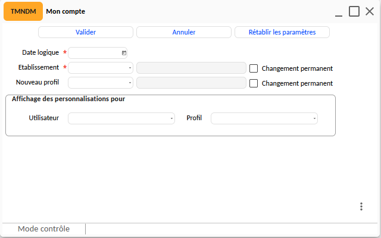Maximize the Mon compte window
Viewport: 381px width, 238px height.
(354, 11)
